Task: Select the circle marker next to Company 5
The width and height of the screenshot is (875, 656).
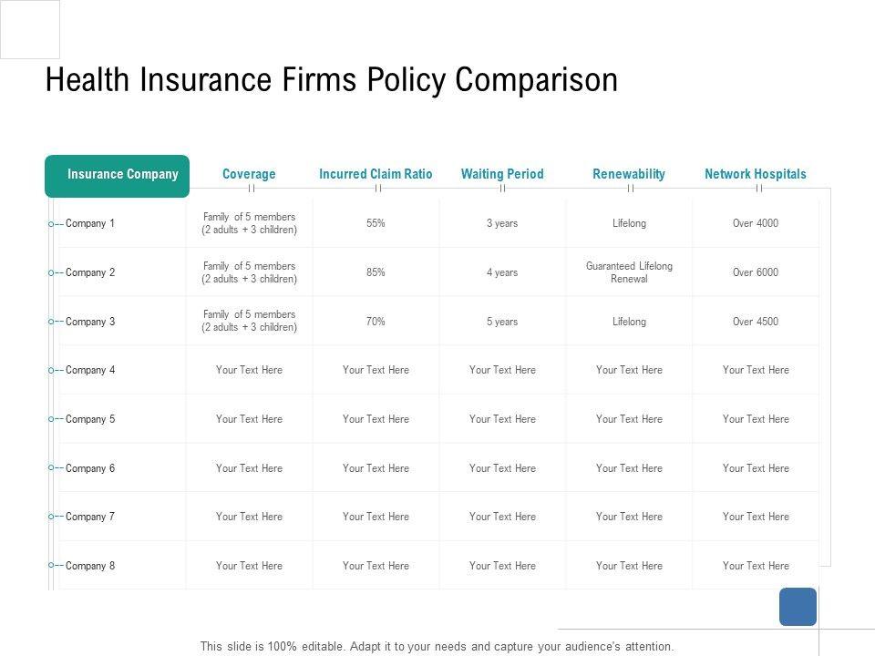Action: coord(51,419)
